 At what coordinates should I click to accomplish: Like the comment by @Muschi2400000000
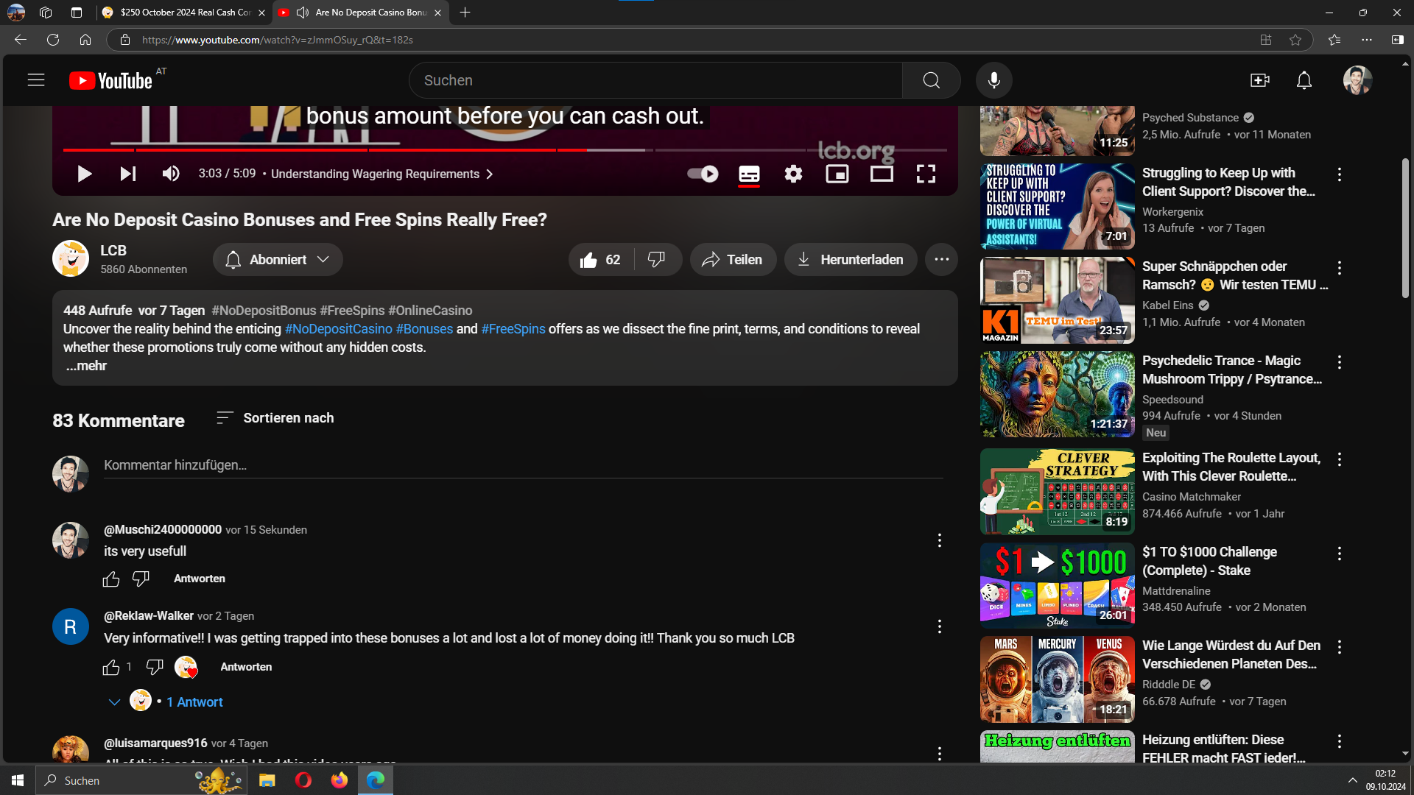pos(111,579)
